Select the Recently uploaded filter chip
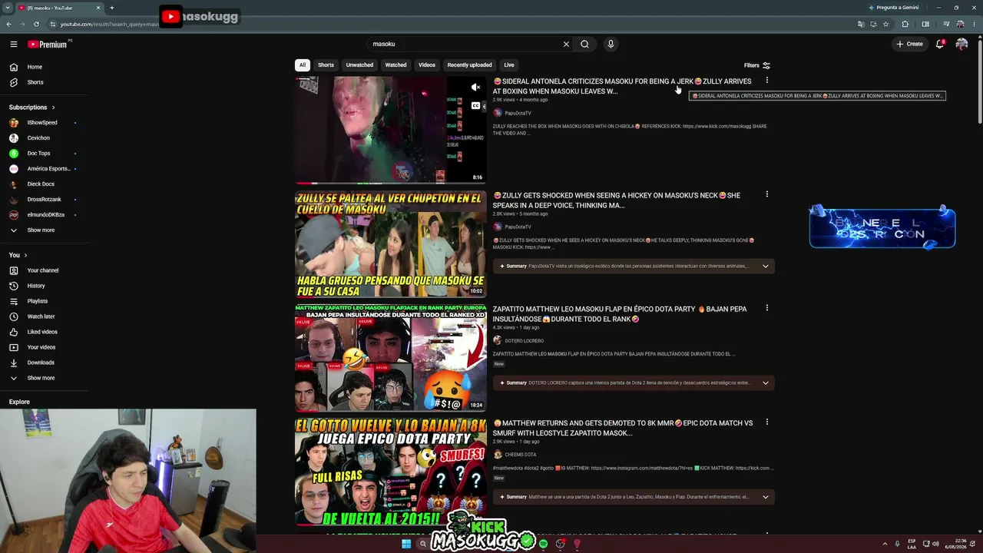983x553 pixels. coord(469,65)
